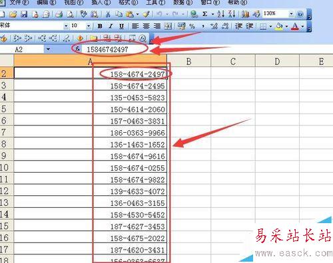333x263 pixels.
Task: Select cell containing 186-0363-9966
Action: [91, 132]
